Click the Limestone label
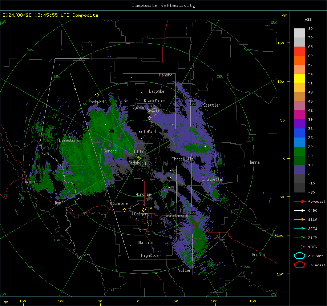The width and height of the screenshot is (327, 306). pos(69,140)
